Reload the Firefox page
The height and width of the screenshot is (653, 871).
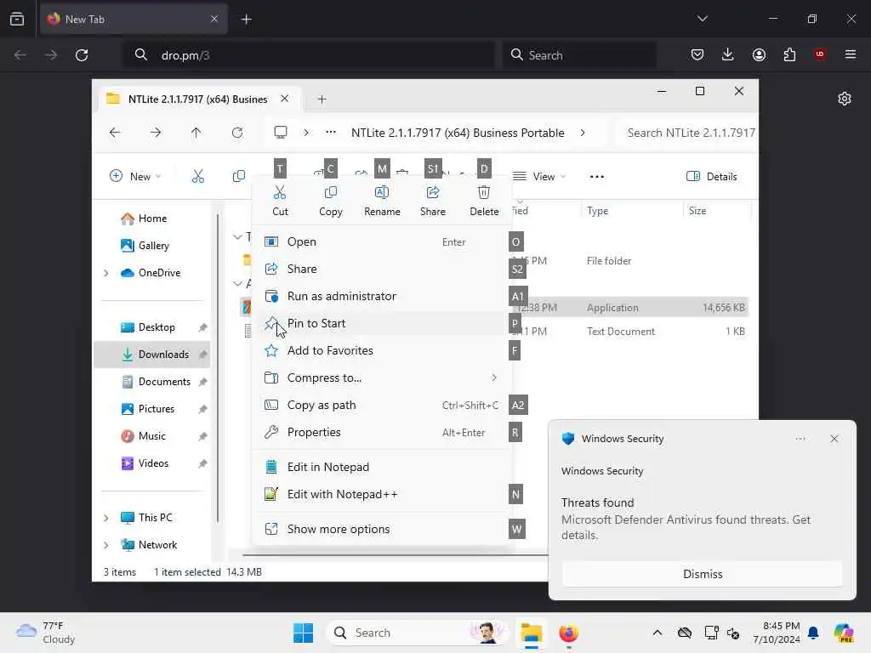coord(82,55)
